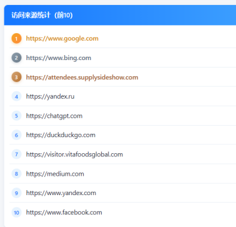Click the rank 10 badge

click(16, 213)
